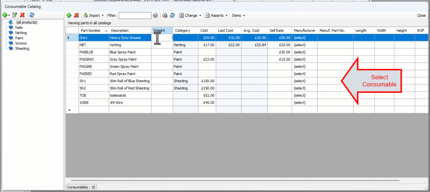The width and height of the screenshot is (430, 192).
Task: Click the Manufacturer (select) cell for NET
Action: [x=300, y=45]
